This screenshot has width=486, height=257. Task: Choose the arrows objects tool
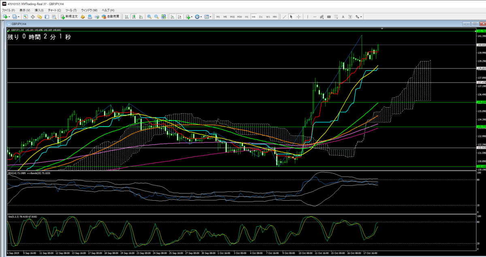point(357,17)
